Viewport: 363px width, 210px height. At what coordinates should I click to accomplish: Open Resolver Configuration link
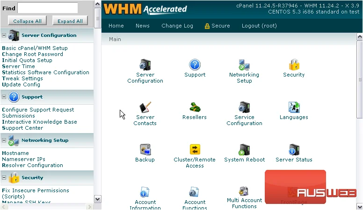pos(32,165)
